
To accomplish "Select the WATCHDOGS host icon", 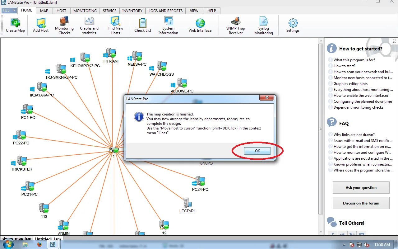I will 162,66.
